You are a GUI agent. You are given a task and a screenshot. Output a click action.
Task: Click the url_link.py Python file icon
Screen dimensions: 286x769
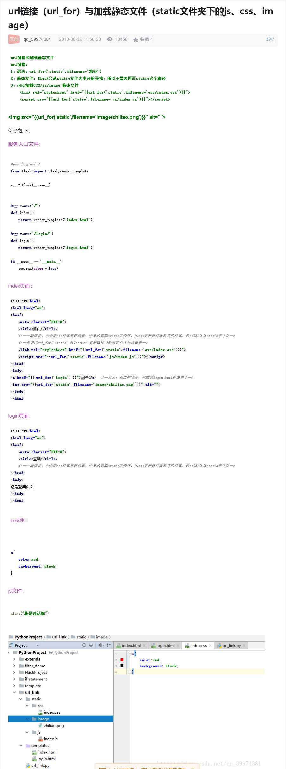click(28, 765)
